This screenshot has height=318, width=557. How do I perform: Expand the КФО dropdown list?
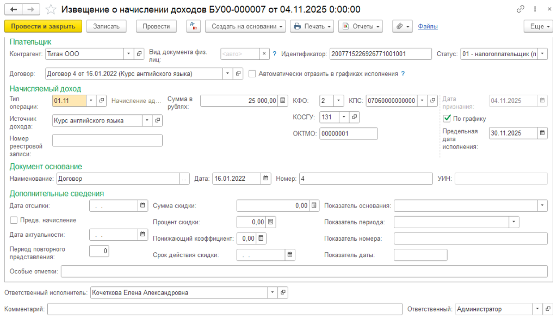338,101
